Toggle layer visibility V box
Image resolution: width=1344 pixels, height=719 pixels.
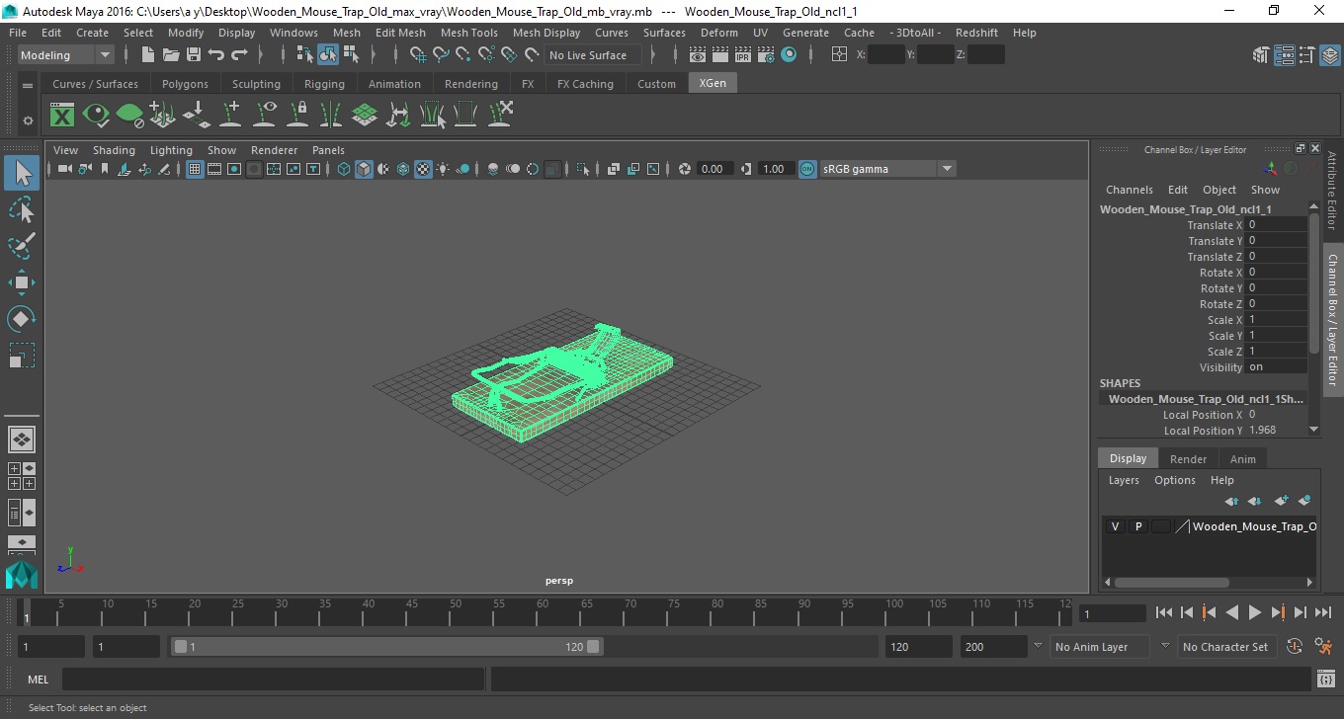[x=1115, y=526]
